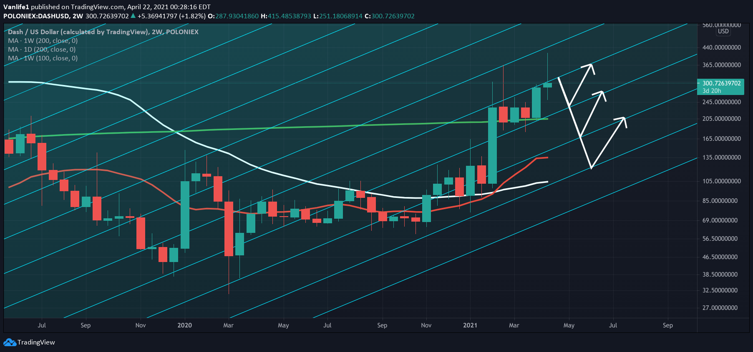This screenshot has height=352, width=753.
Task: Click the Mar label after 2020 on time axis
Action: [x=229, y=325]
